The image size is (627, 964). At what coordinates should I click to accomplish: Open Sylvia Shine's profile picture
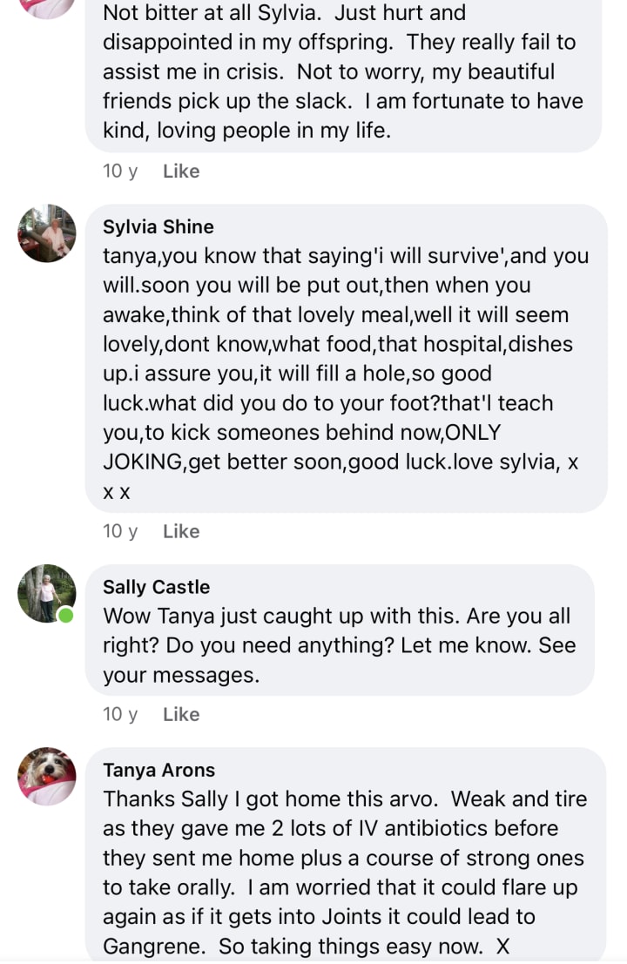[47, 233]
